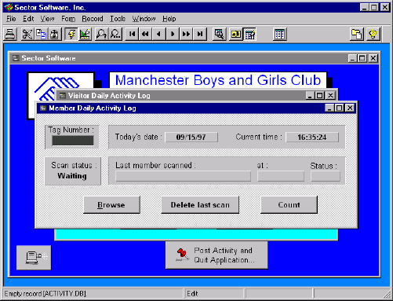This screenshot has width=393, height=301.
Task: Go to the first record
Action: [x=132, y=34]
